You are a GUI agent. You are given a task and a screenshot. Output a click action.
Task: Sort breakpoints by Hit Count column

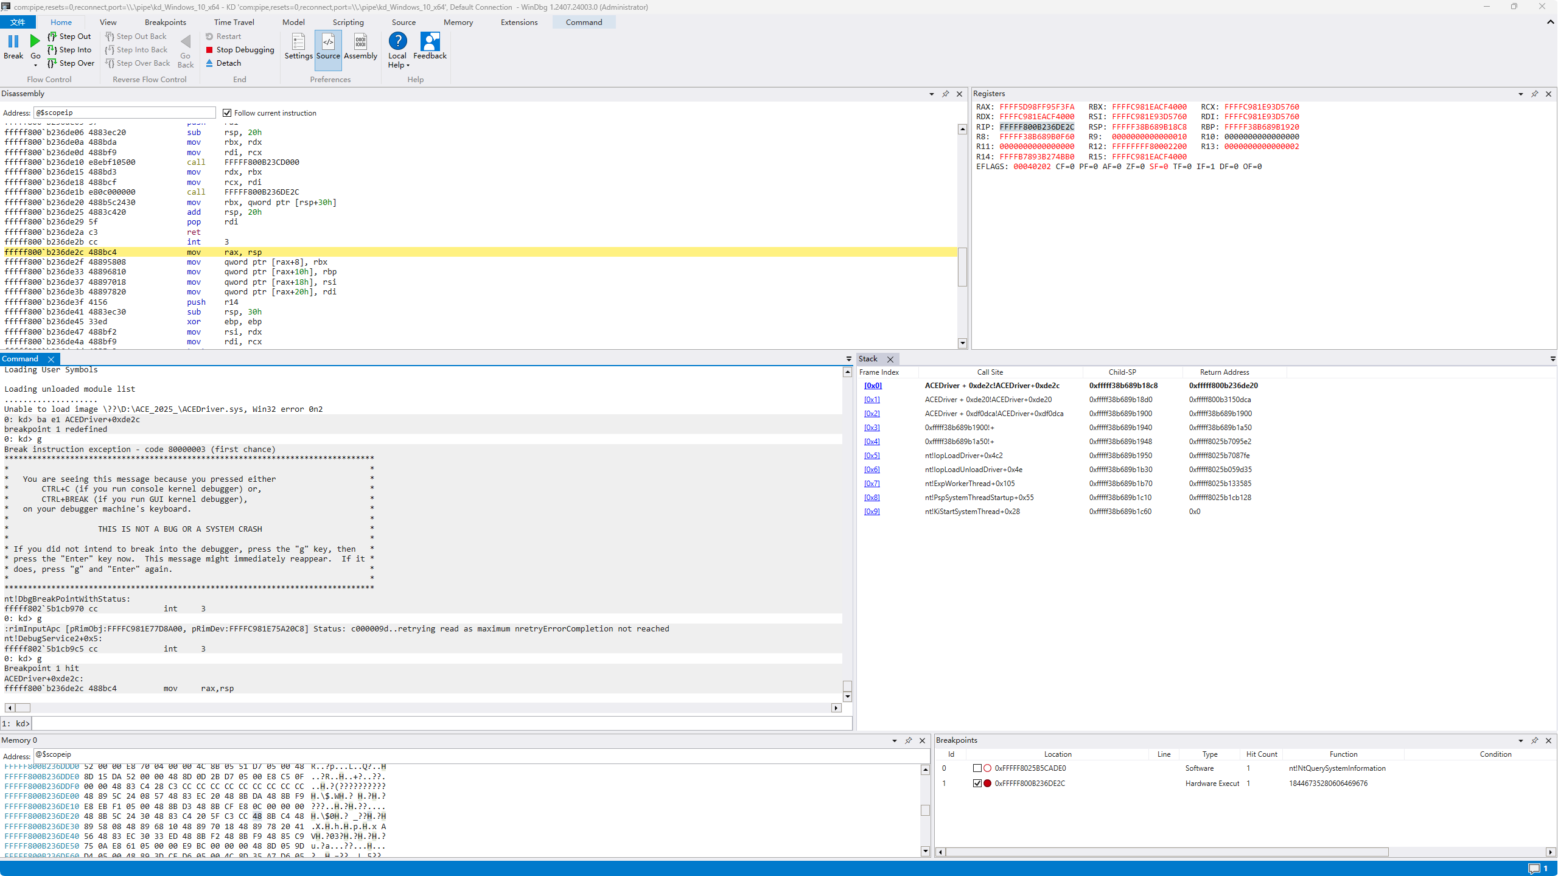pyautogui.click(x=1261, y=754)
